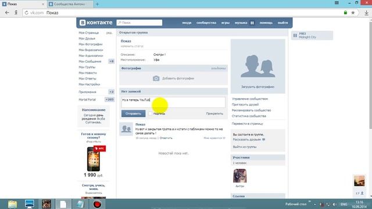Open Статистика сообщества link
The image size is (372, 209).
249,116
